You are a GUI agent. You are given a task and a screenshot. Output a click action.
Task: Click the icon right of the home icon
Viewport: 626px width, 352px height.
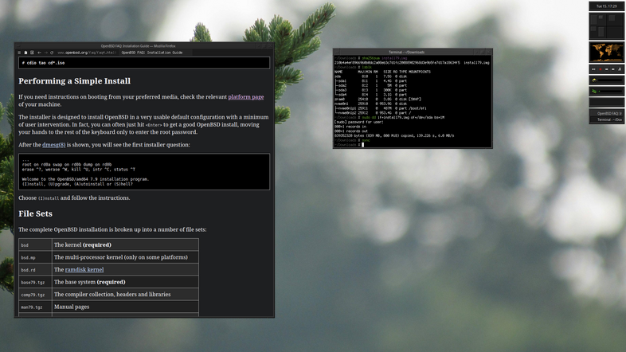tap(32, 53)
